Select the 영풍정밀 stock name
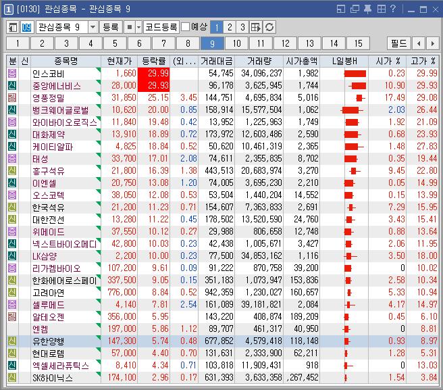443x390 pixels. 49,98
